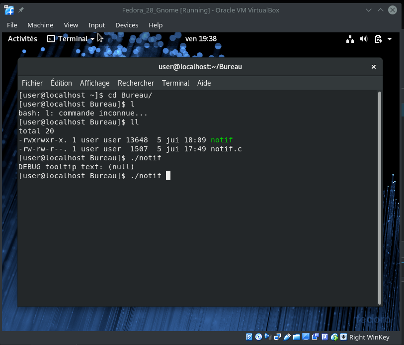The image size is (404, 345).
Task: Open the VirtualBox View menu
Action: 71,25
